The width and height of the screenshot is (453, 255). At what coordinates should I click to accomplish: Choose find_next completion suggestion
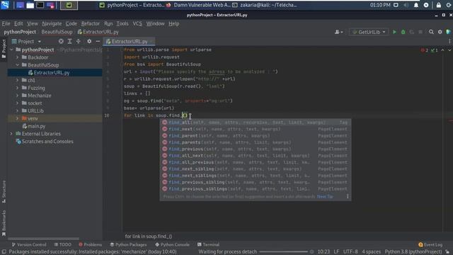click(256, 129)
